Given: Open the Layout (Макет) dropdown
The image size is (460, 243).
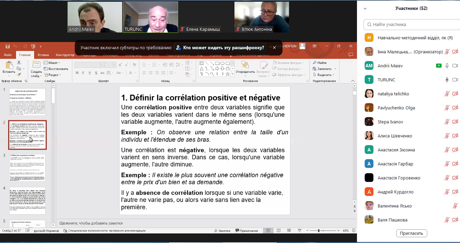Looking at the screenshot, I should click(x=52, y=63).
